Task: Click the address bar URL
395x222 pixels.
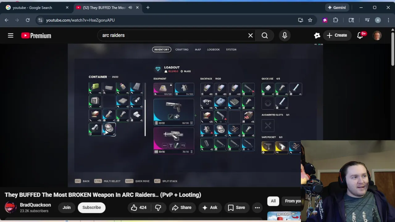Action: (x=80, y=20)
